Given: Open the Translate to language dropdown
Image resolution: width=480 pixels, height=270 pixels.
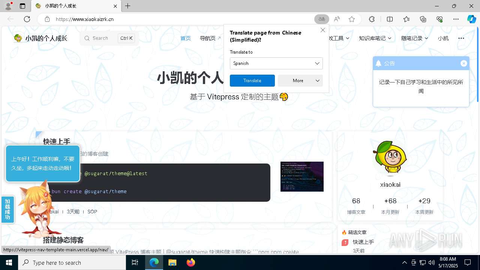Looking at the screenshot, I should pos(276,63).
